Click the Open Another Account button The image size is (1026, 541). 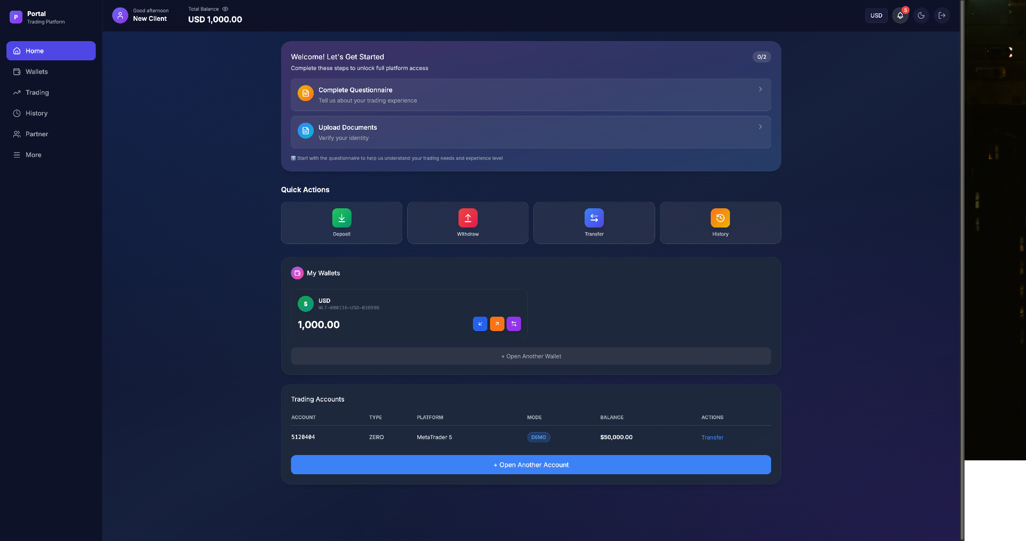click(530, 465)
